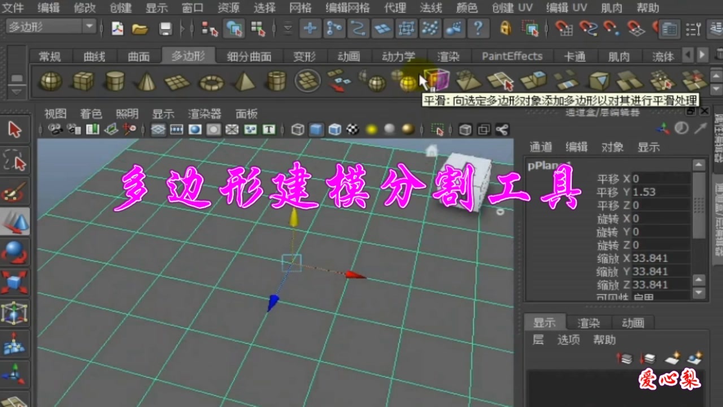Toggle textured checker display
This screenshot has height=407, width=723.
click(x=353, y=129)
